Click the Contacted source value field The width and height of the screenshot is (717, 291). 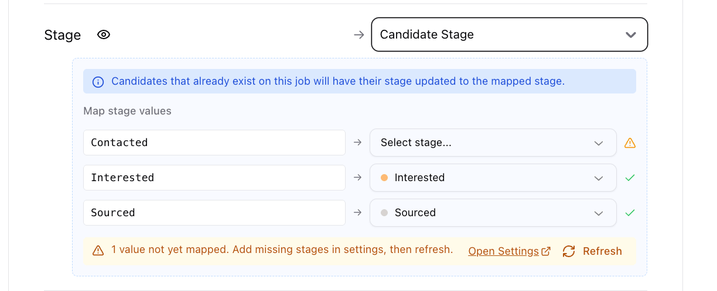point(214,143)
